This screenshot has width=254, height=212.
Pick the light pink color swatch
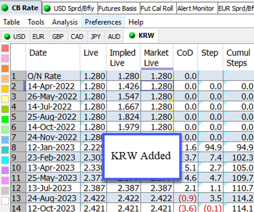point(5,58)
